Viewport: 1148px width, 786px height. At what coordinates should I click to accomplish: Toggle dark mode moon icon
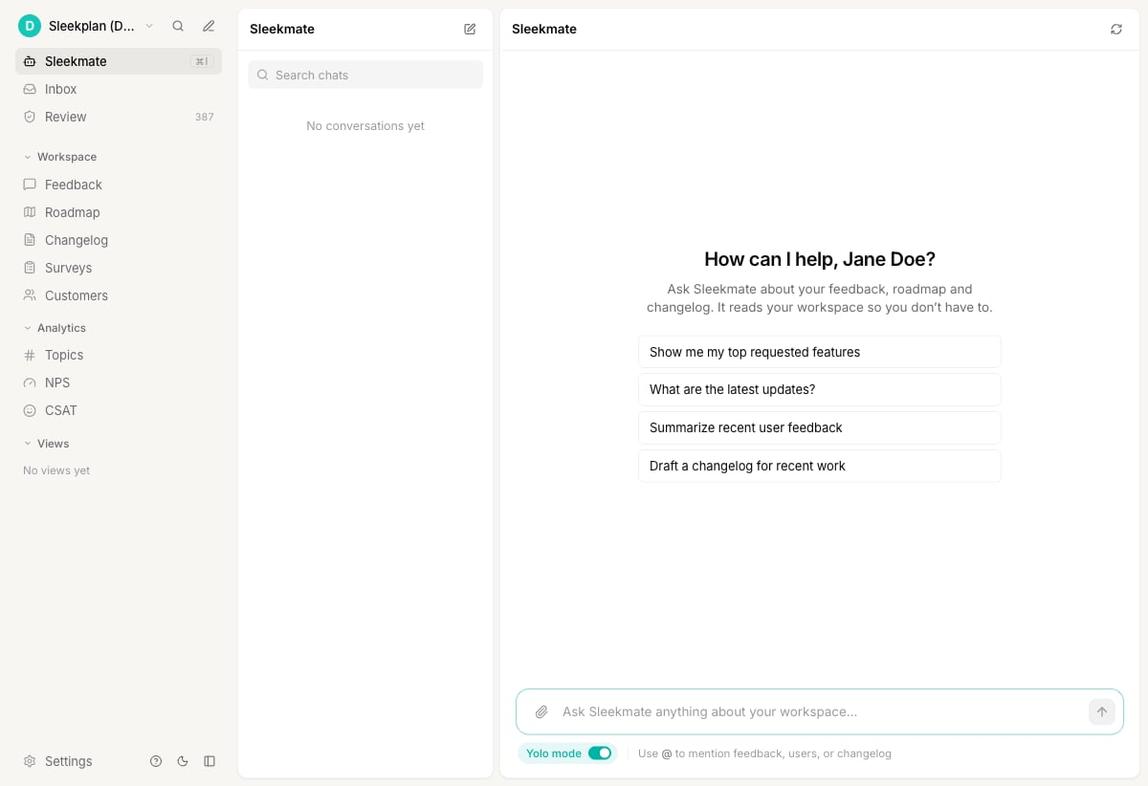coord(183,761)
